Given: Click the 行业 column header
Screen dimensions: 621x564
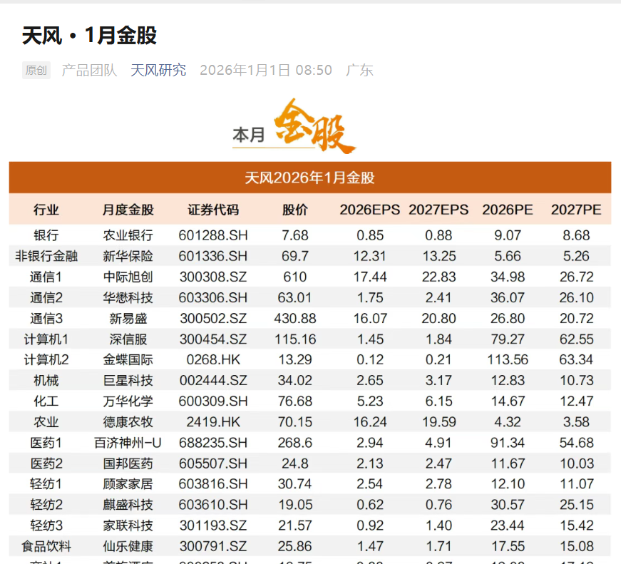Looking at the screenshot, I should 43,210.
